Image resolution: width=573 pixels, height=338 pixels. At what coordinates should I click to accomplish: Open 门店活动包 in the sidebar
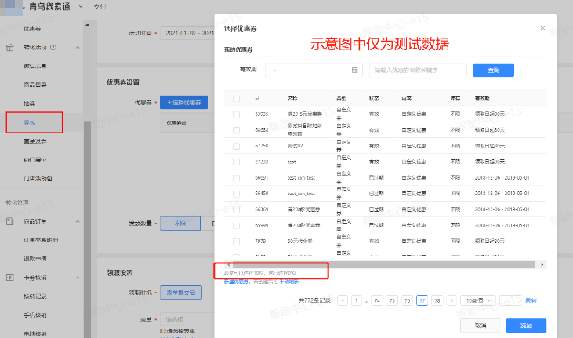click(38, 179)
